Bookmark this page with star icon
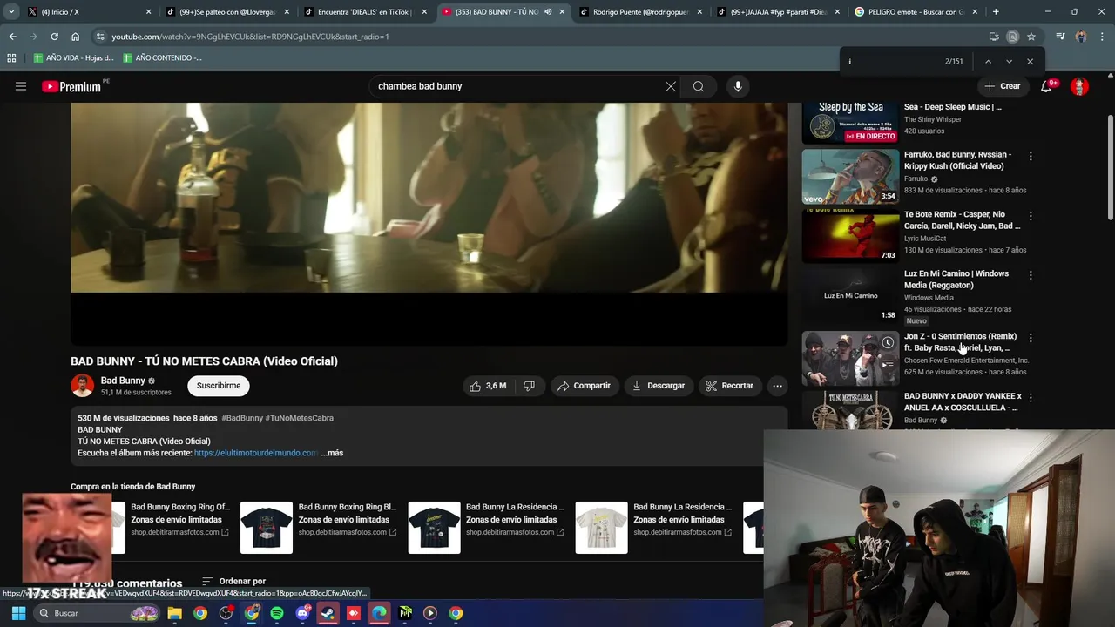The width and height of the screenshot is (1115, 627). 1031,37
